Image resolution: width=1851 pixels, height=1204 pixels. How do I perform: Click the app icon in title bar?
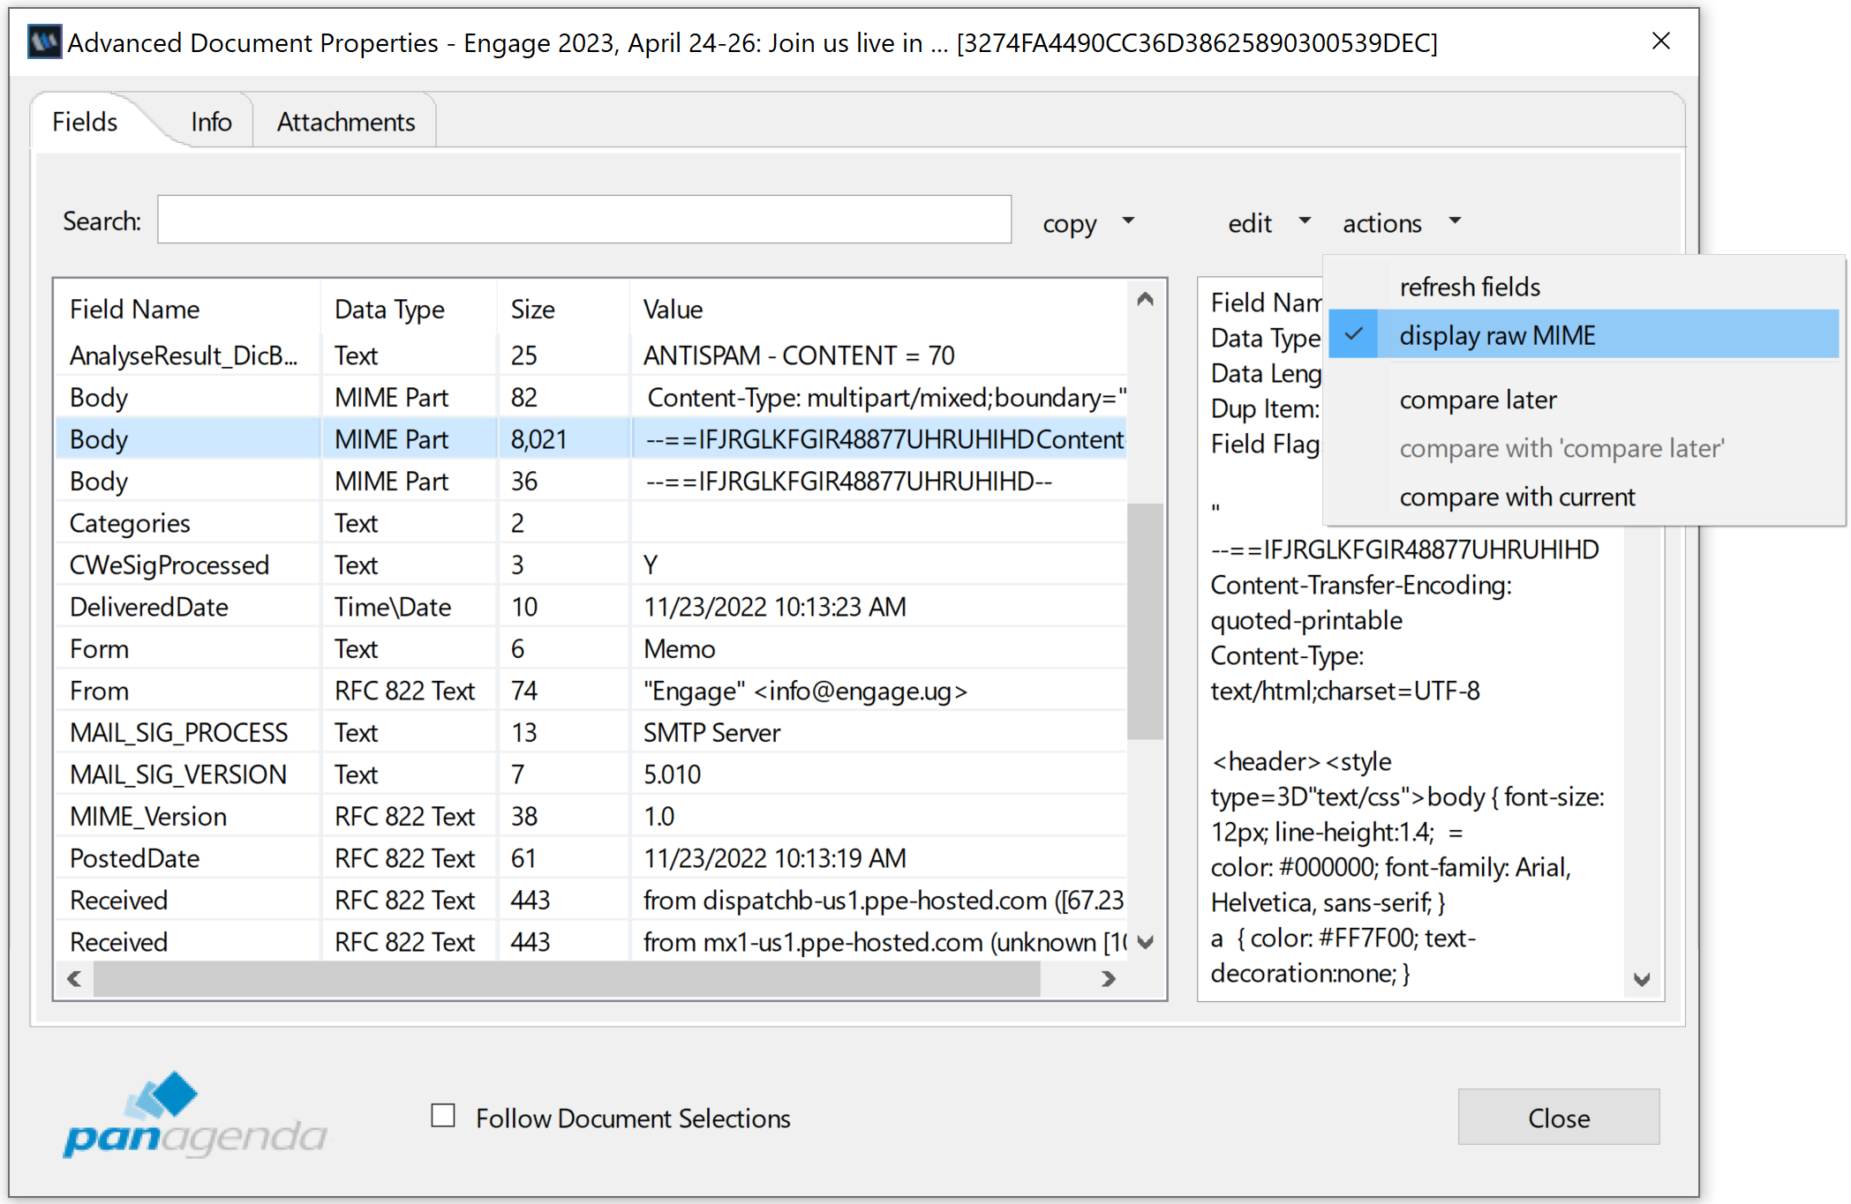coord(44,41)
